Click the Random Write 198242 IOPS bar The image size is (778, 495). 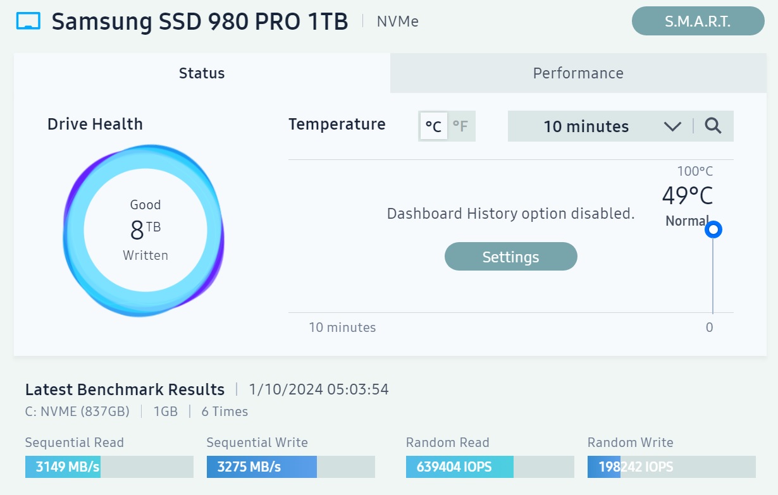pos(671,467)
